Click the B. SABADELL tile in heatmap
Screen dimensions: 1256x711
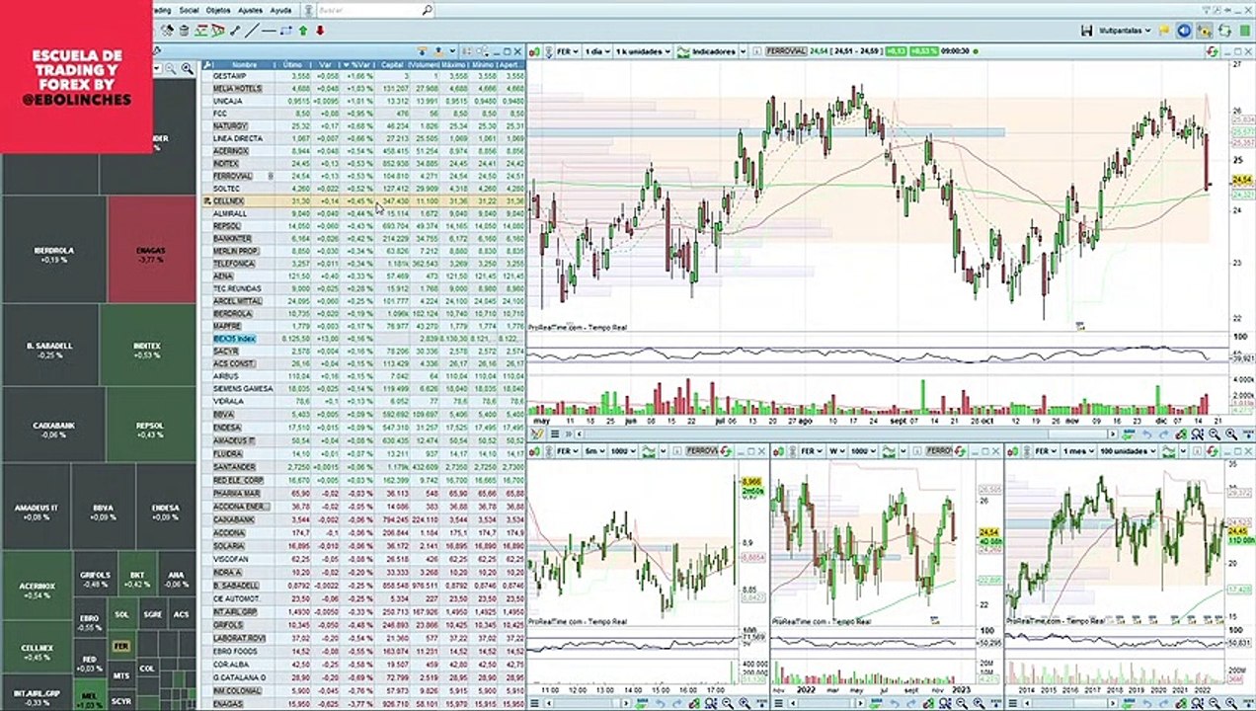tap(49, 346)
